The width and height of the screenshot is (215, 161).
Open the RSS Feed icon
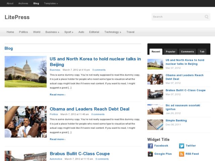coord(181,154)
